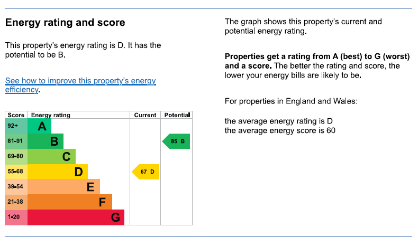This screenshot has width=418, height=247.
Task: Select the red G rating bar
Action: [x=76, y=217]
